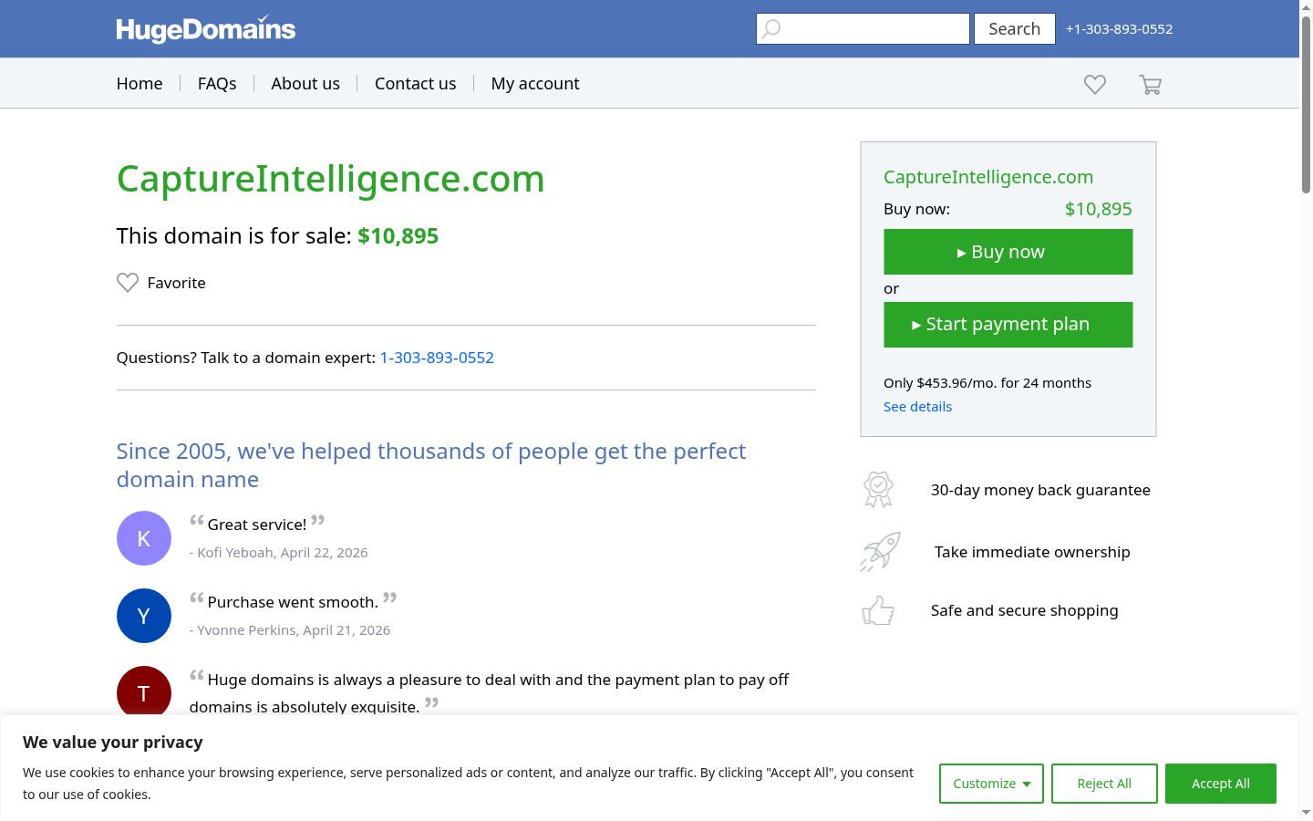Open the shopping cart icon
The image size is (1313, 821).
coord(1150,85)
